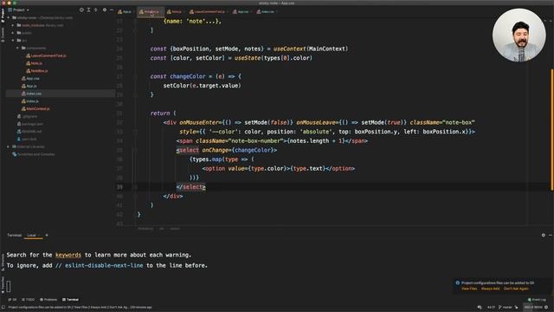Switch to the LeaveCommentText.js editor tab

click(208, 11)
